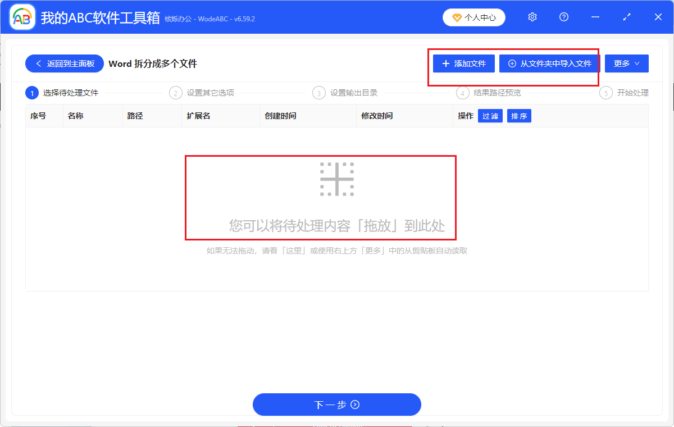Click the ABC app logo icon
This screenshot has height=427, width=674.
(x=21, y=17)
